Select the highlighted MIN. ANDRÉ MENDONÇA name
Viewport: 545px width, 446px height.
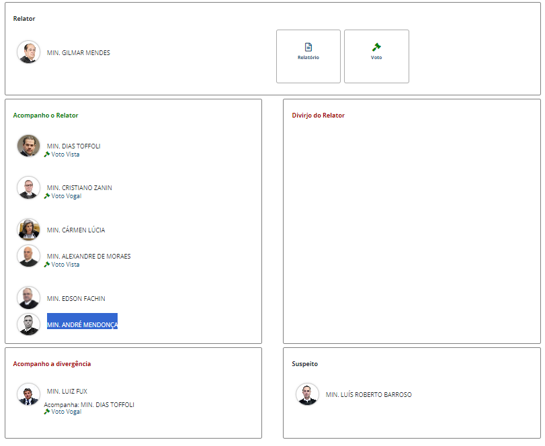tap(82, 325)
